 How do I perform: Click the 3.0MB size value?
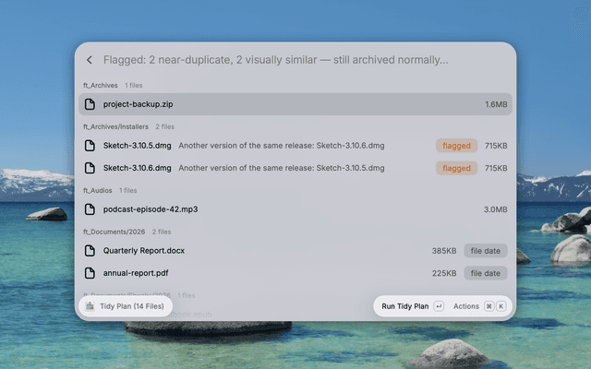[496, 209]
